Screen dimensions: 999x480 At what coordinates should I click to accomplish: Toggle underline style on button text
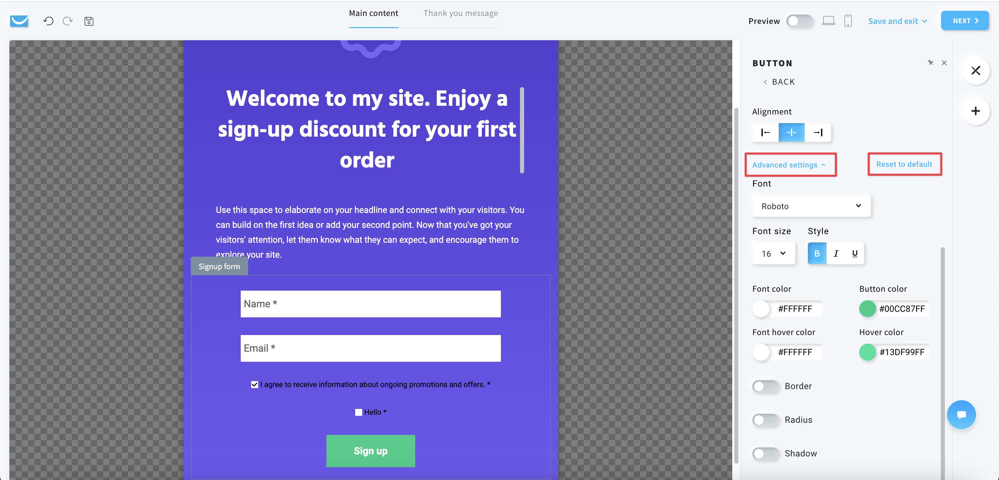click(854, 253)
